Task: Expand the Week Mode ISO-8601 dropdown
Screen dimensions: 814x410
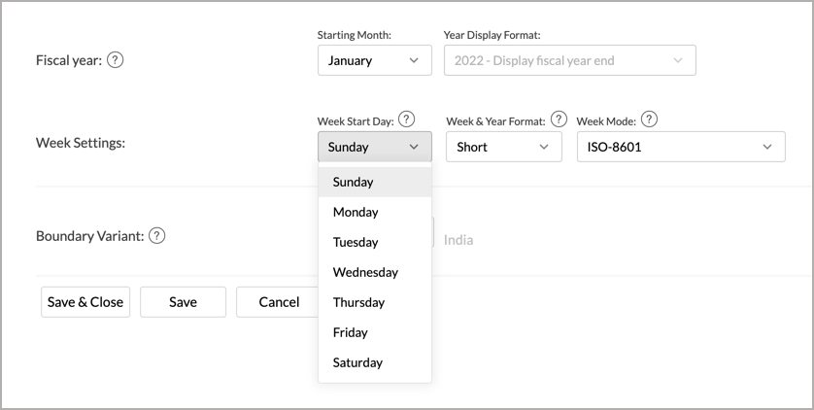Action: click(681, 147)
